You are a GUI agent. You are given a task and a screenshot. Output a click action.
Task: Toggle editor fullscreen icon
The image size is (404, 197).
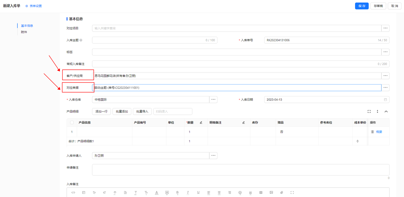[292, 192]
